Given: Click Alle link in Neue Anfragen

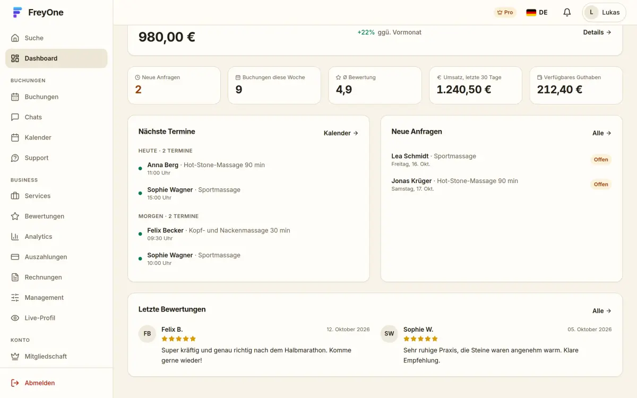Looking at the screenshot, I should coord(602,133).
